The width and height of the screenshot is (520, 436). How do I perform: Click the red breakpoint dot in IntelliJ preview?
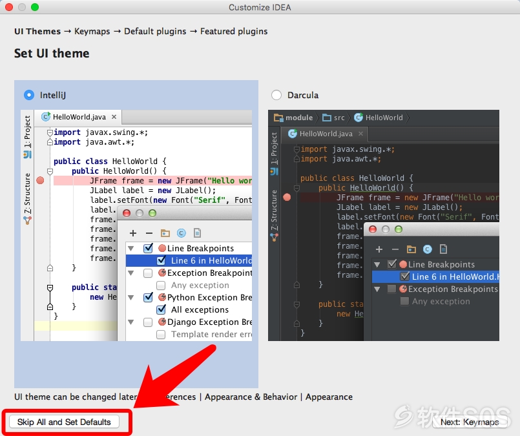click(x=40, y=180)
